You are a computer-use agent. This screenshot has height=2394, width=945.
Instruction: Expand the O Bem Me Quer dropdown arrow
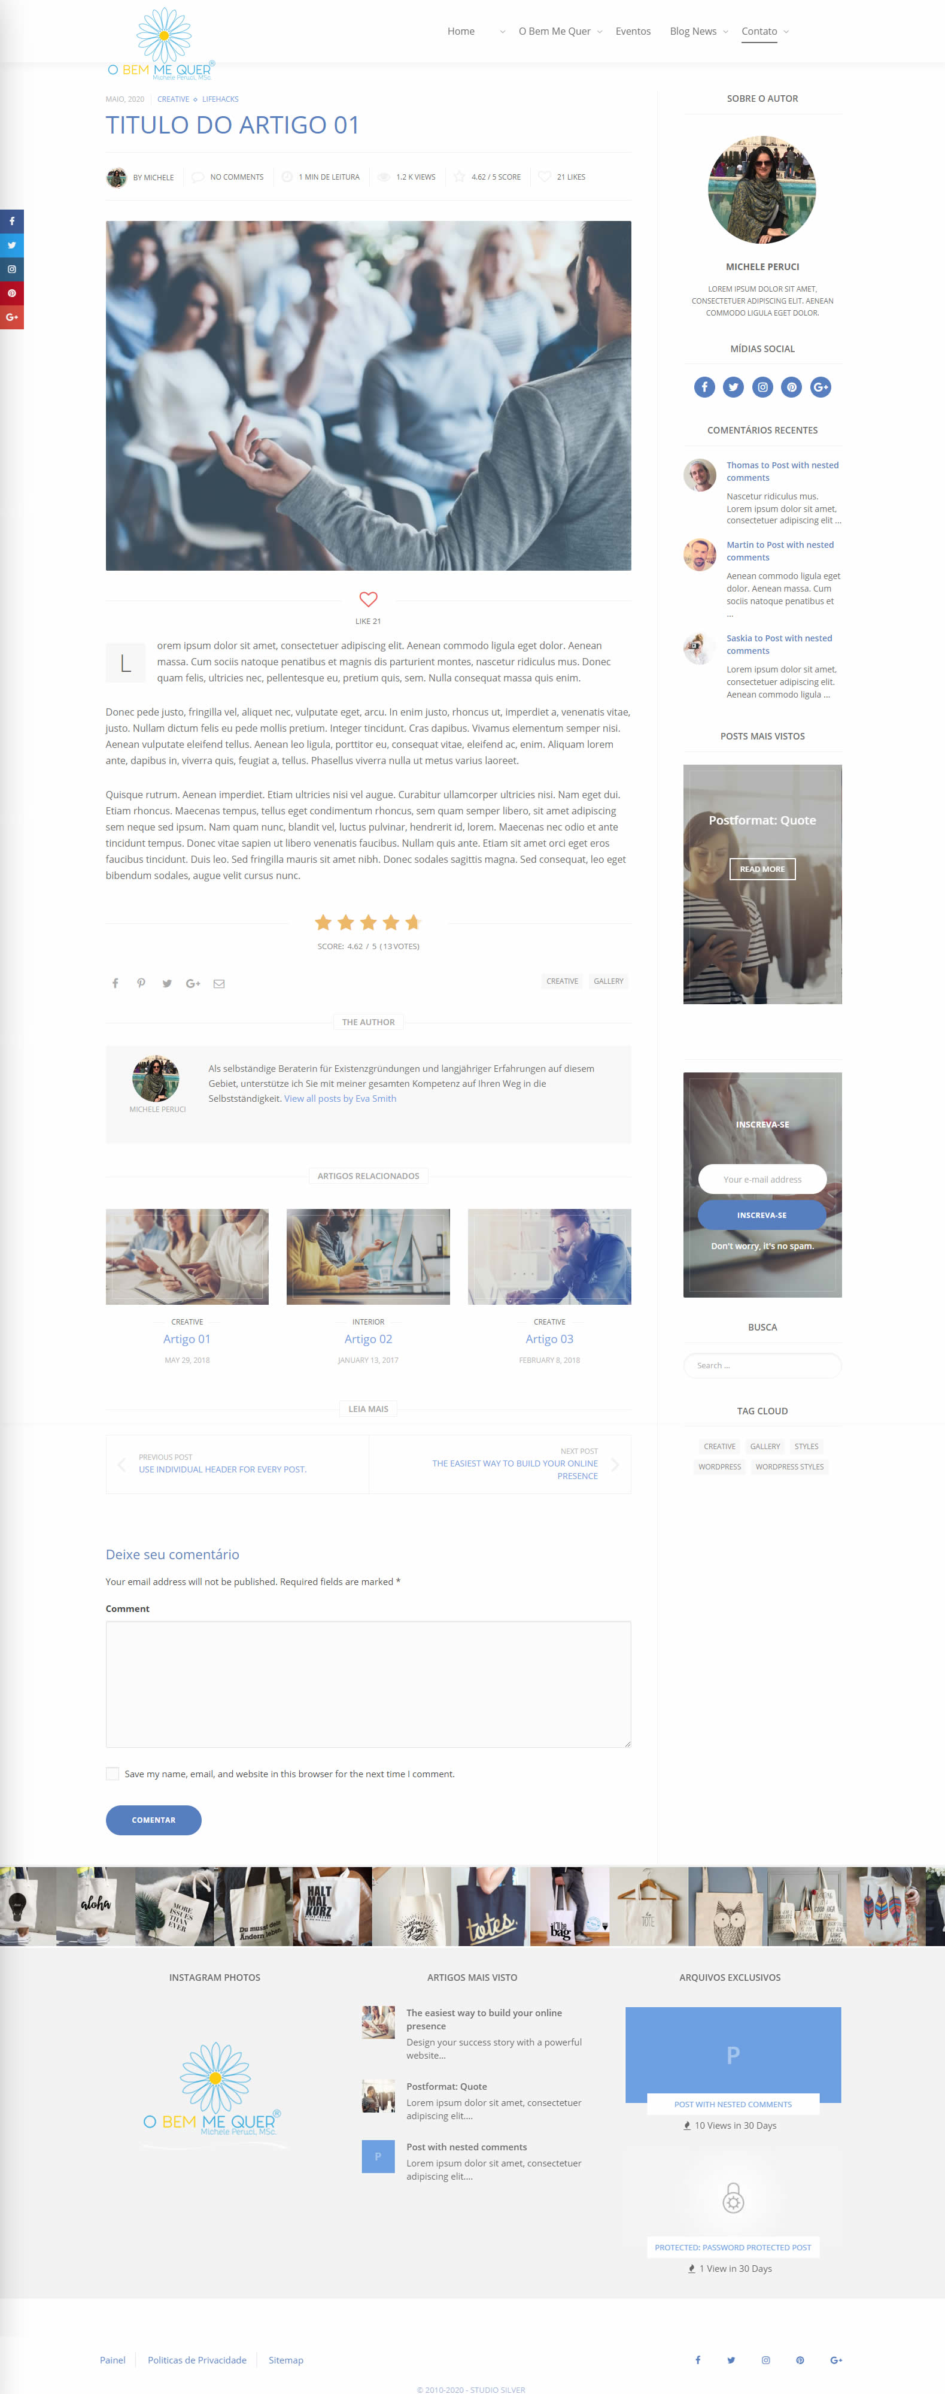pyautogui.click(x=599, y=32)
